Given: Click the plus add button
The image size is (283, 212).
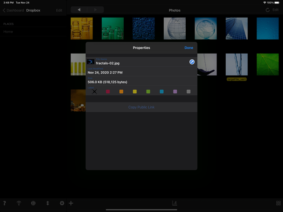Looking at the screenshot, I should 71,203.
